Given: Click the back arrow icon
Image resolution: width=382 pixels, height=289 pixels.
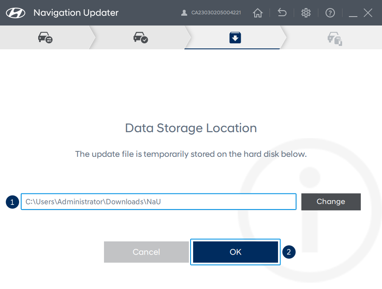Looking at the screenshot, I should 282,13.
